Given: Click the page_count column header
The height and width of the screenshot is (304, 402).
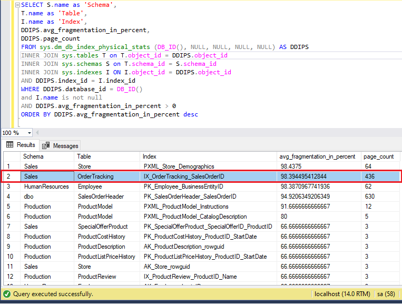Looking at the screenshot, I should coord(380,156).
